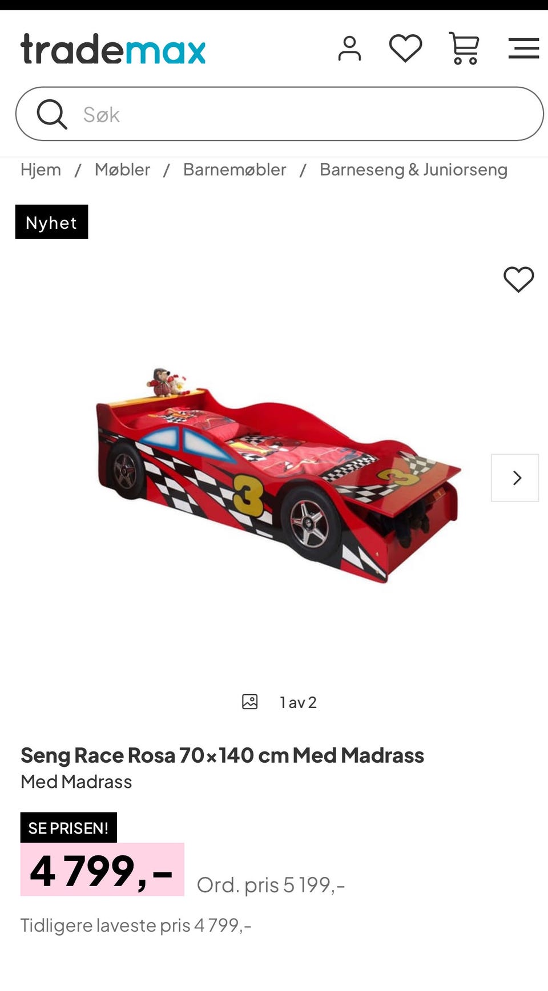This screenshot has height=991, width=548.
Task: Click the image gallery icon below photo
Action: tap(250, 702)
